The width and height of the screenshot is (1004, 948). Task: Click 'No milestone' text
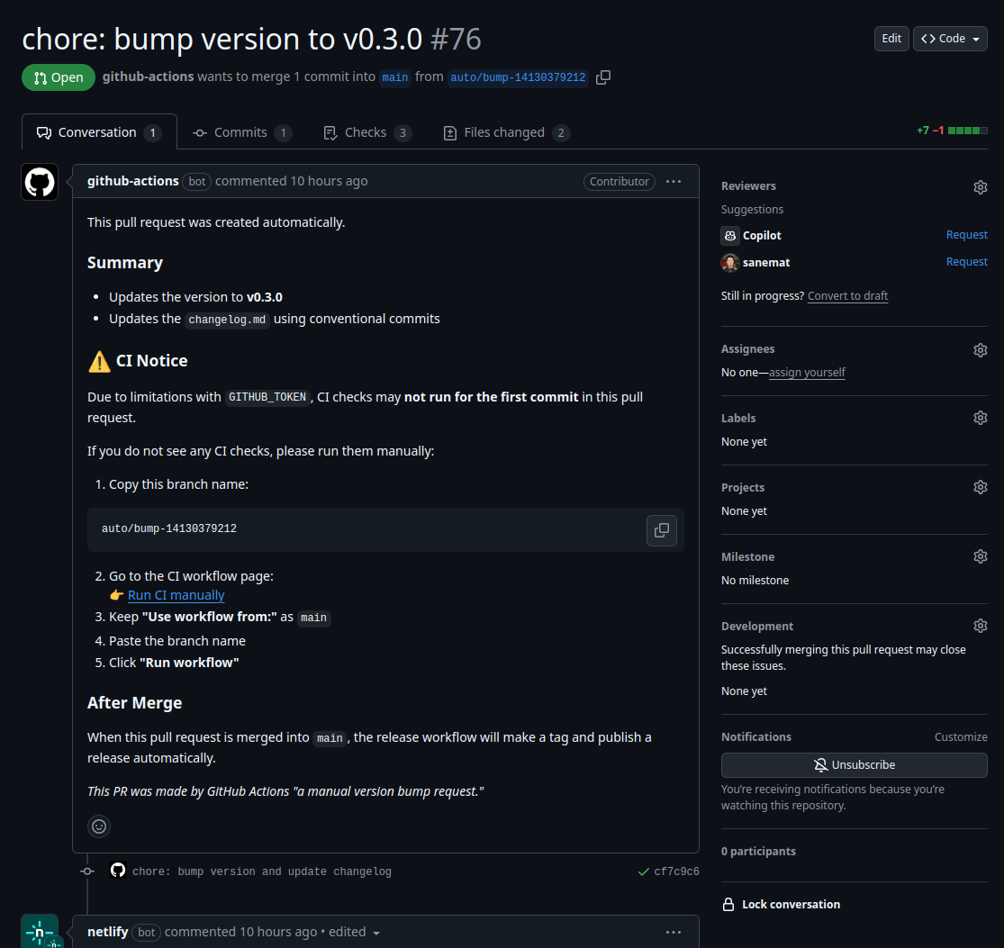[755, 581]
